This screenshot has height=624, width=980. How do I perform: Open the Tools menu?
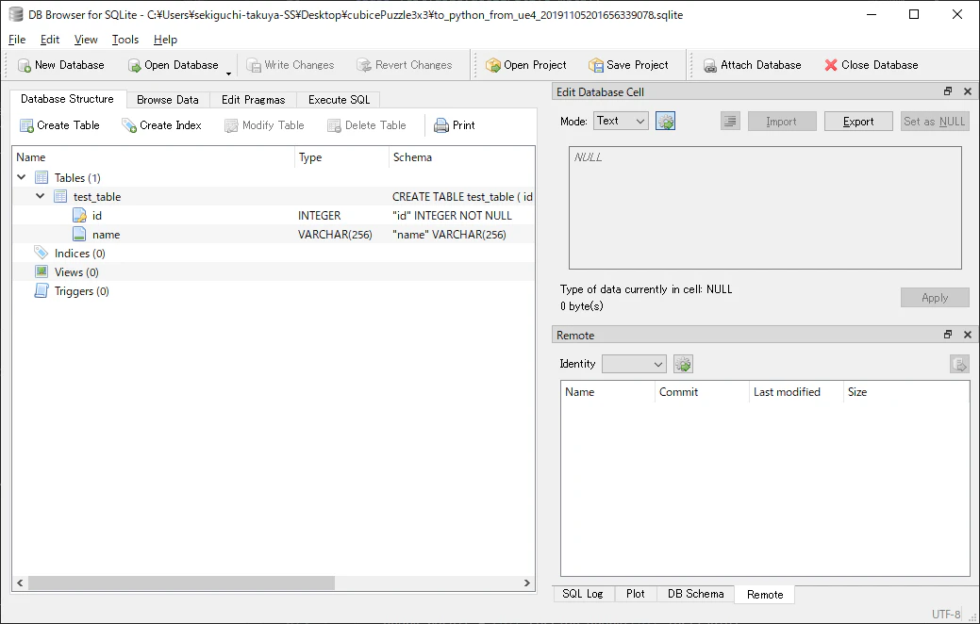point(125,40)
